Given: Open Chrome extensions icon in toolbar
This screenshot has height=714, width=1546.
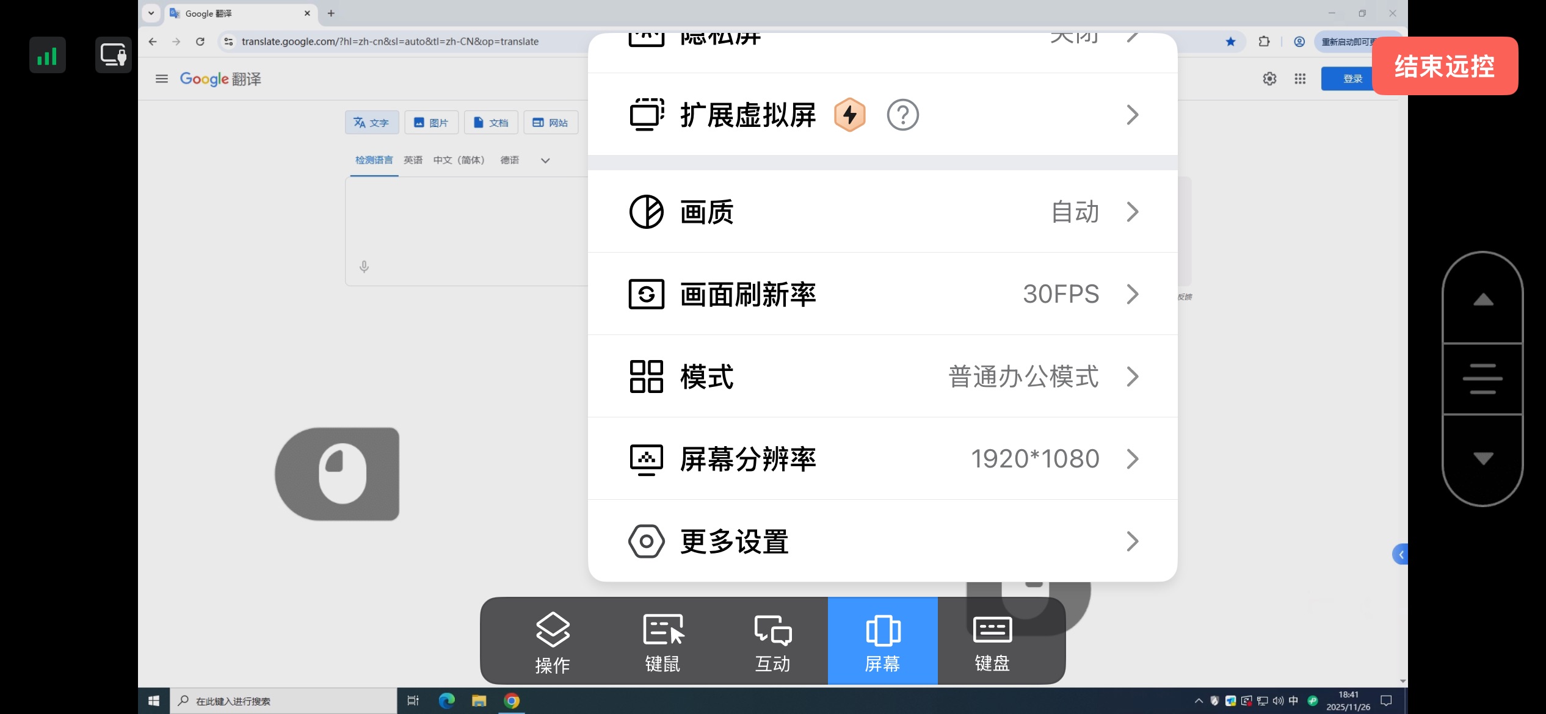Looking at the screenshot, I should tap(1263, 41).
